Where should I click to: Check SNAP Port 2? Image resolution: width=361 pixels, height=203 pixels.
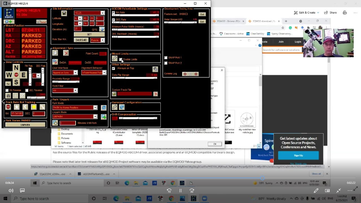point(166,63)
